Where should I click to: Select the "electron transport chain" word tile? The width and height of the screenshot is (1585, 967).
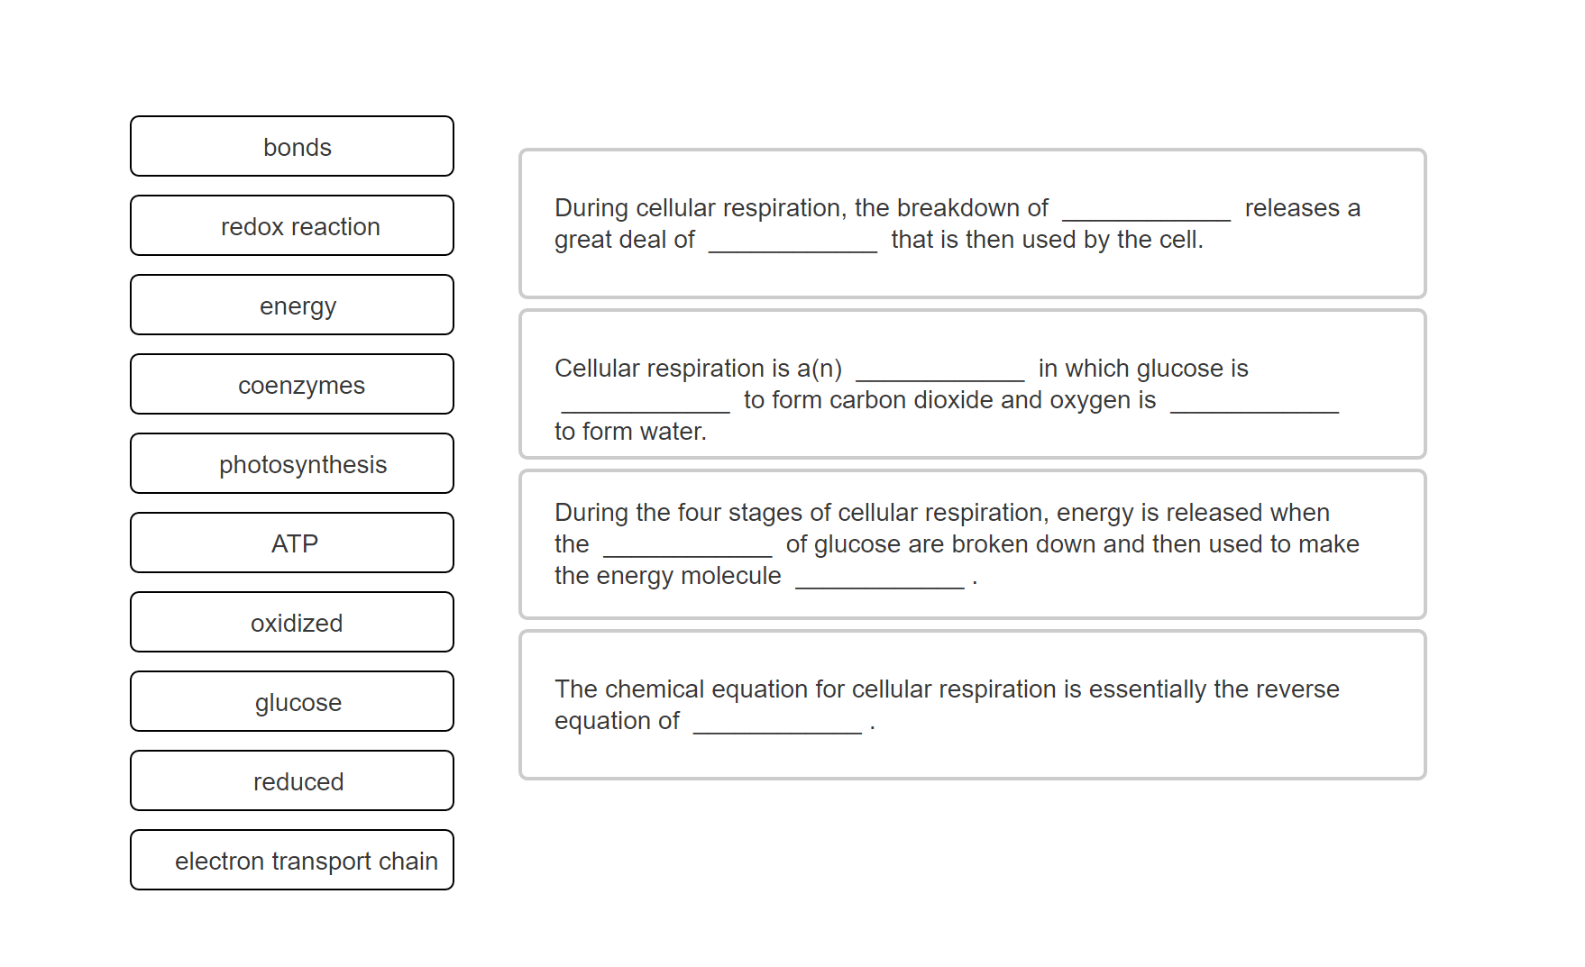[292, 860]
